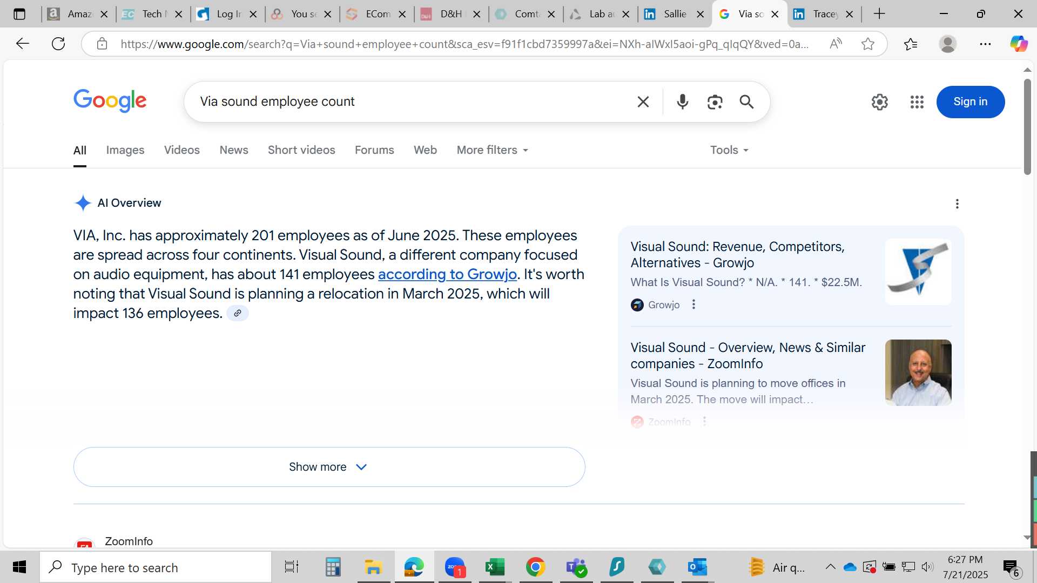Follow the 'according to Growjo' link
Screen dimensions: 1037x583
coord(447,274)
